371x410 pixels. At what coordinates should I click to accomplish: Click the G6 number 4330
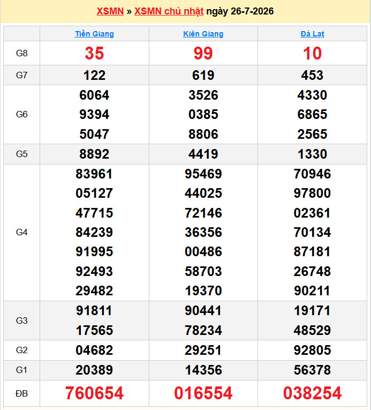pyautogui.click(x=312, y=95)
